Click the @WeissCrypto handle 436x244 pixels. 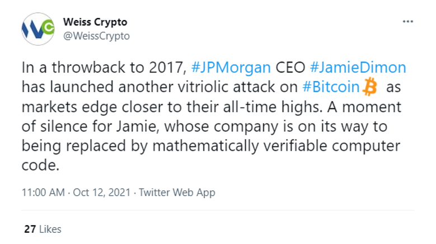pos(96,36)
